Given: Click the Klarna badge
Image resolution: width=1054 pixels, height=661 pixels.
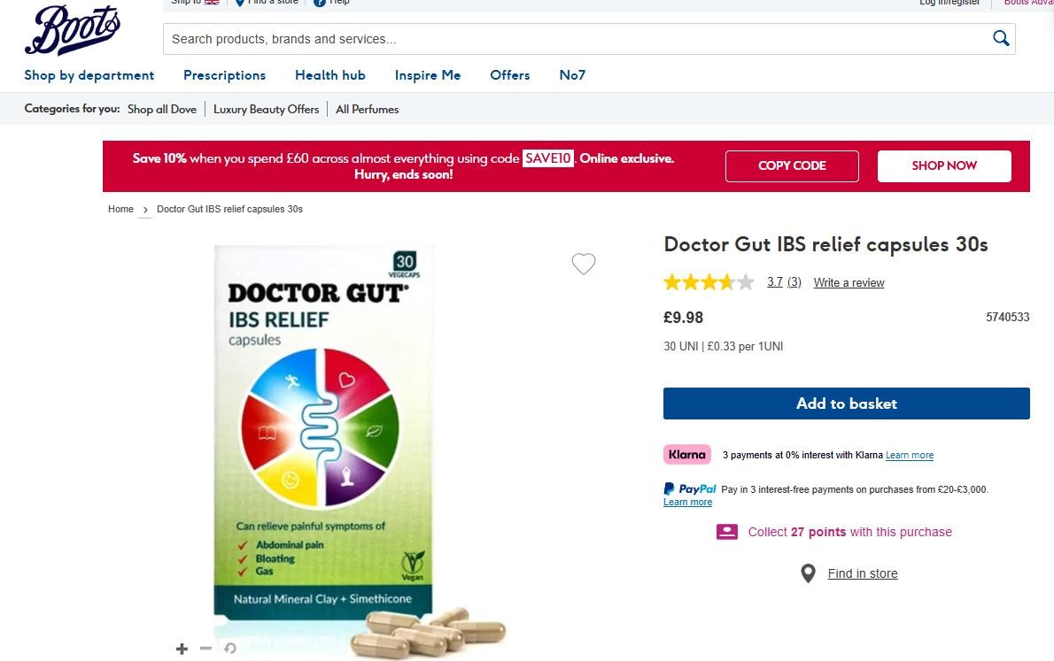Looking at the screenshot, I should coord(687,455).
